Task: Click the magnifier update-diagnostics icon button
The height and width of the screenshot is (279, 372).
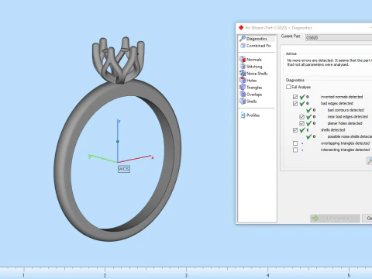Action: pos(369,160)
